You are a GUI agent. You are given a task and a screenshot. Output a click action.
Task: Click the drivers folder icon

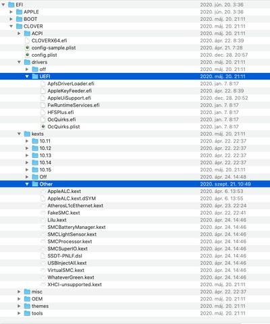click(x=27, y=62)
